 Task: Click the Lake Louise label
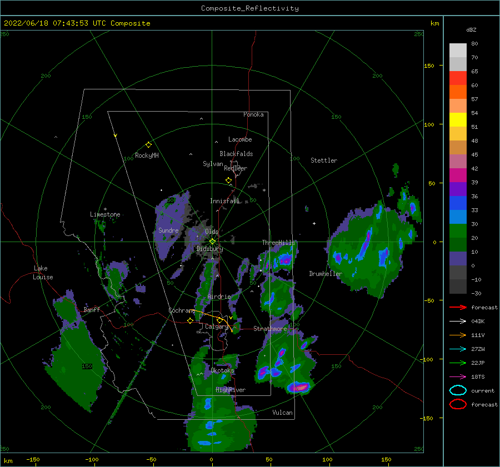pos(43,273)
